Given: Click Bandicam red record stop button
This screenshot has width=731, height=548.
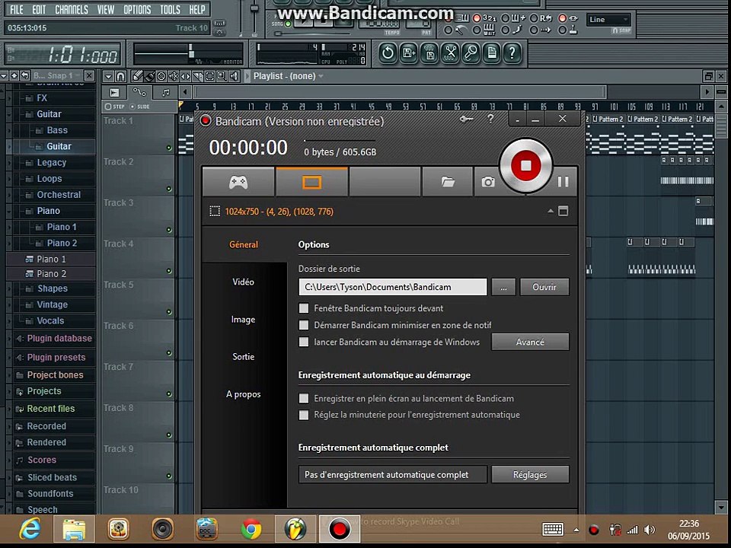Looking at the screenshot, I should tap(526, 165).
